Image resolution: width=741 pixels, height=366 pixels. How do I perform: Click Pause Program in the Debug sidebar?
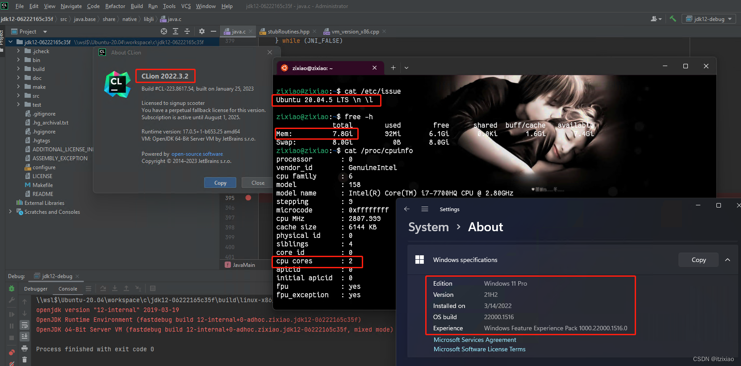click(12, 326)
